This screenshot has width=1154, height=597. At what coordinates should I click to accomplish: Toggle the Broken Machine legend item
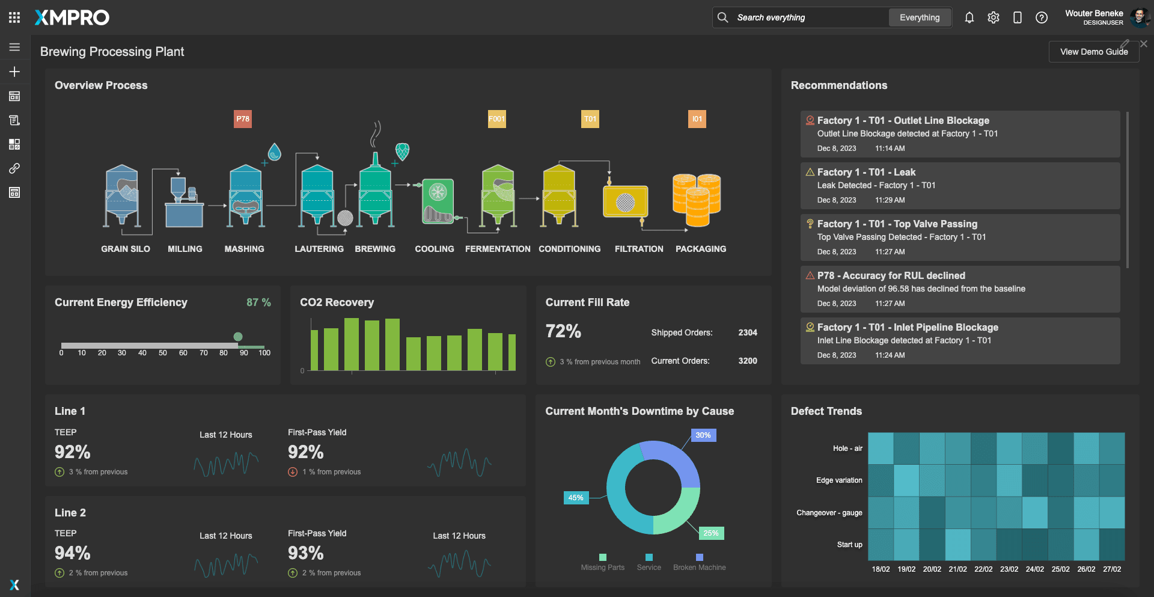click(x=699, y=563)
